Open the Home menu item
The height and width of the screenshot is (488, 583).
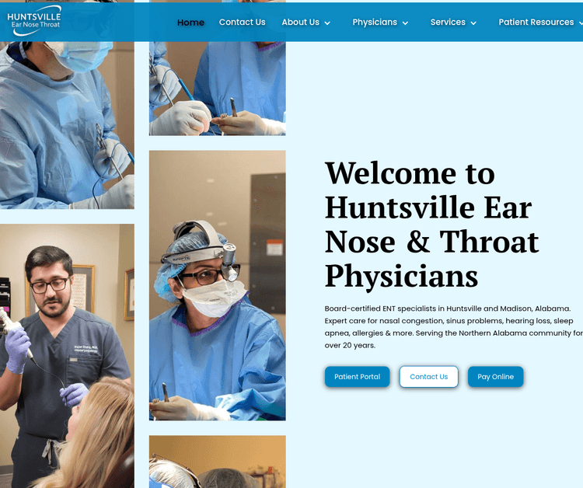(190, 23)
